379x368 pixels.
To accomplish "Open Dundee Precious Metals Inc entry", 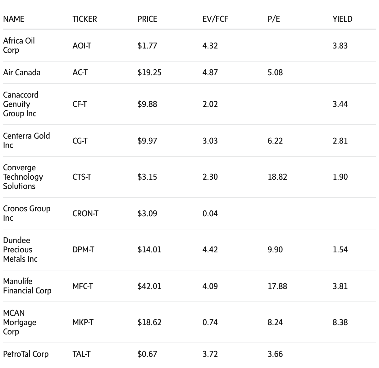I will (20, 250).
